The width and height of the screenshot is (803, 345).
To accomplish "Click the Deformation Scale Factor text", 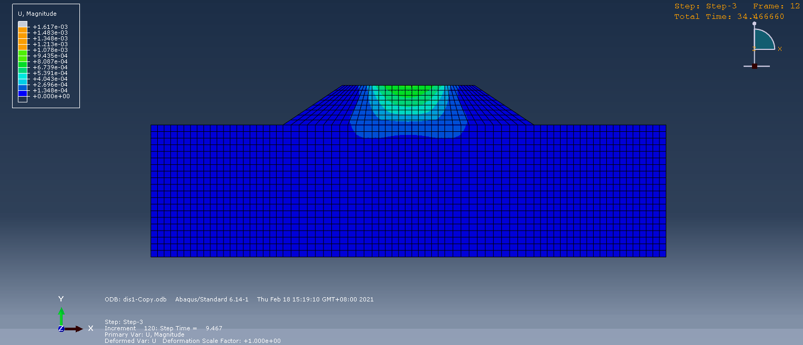I will 221,341.
